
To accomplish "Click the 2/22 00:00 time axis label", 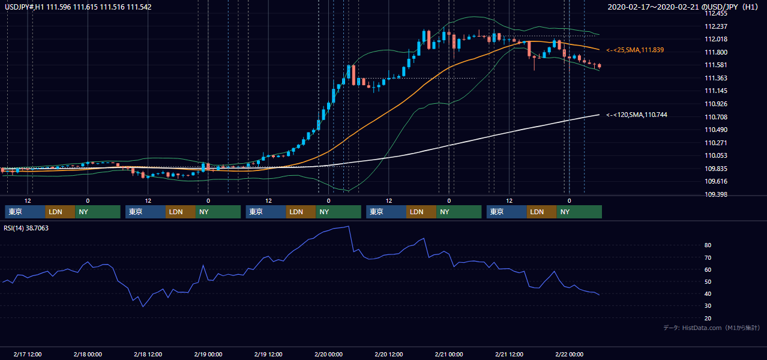I will pos(569,355).
